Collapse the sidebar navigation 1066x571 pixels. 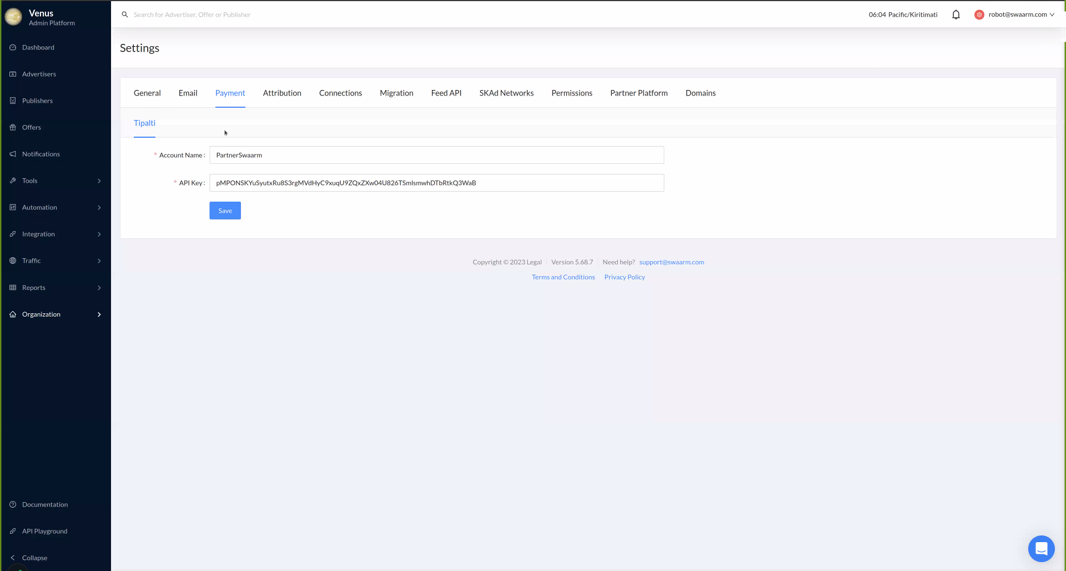pos(34,558)
